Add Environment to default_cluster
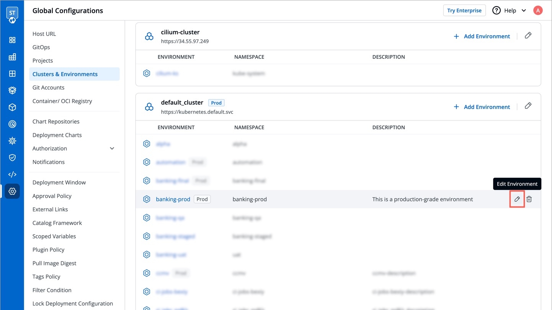Image resolution: width=552 pixels, height=310 pixels. pos(482,107)
